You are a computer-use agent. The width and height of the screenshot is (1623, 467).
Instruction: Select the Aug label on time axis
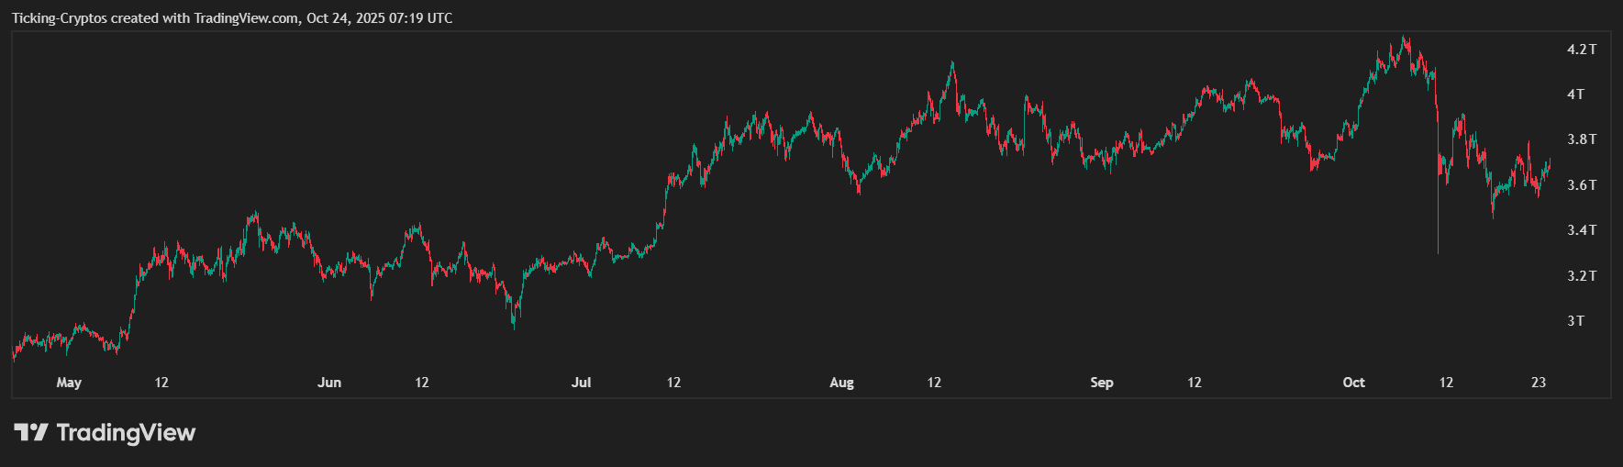[x=841, y=383]
